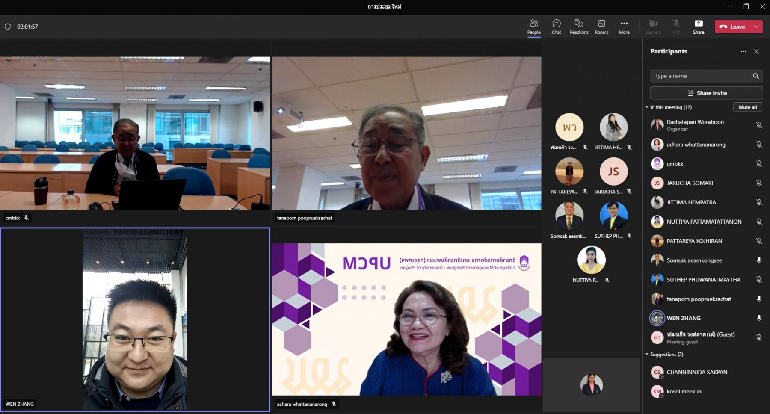This screenshot has width=770, height=414.
Task: Toggle mic icon for NUTTIYA PATTAMATATTANON
Action: coord(759,222)
